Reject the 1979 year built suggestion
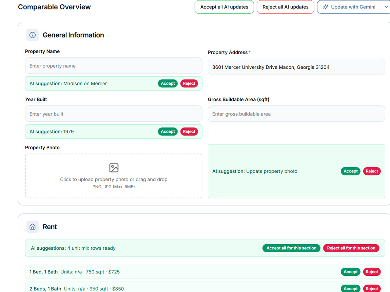 [x=189, y=131]
